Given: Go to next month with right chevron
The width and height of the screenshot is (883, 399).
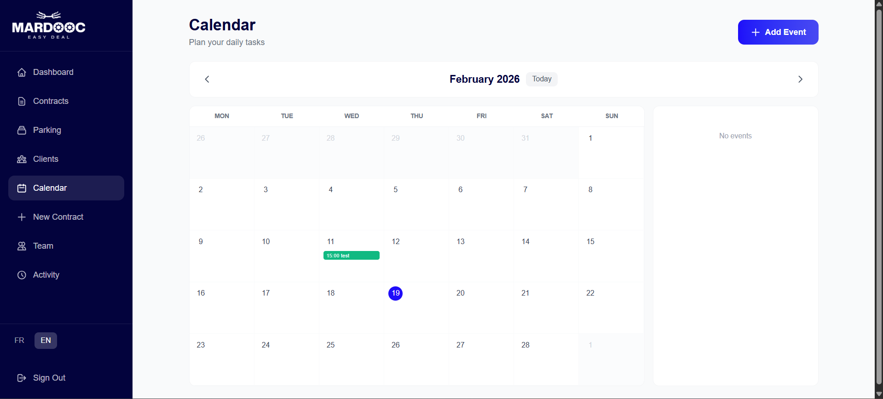Looking at the screenshot, I should point(800,79).
